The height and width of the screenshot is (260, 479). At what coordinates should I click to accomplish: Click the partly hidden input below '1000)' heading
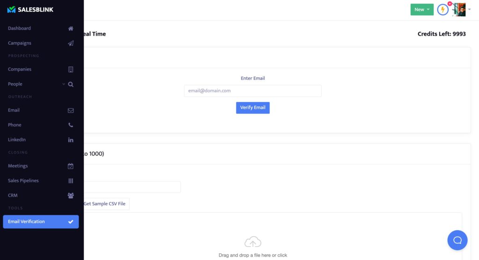pyautogui.click(x=132, y=187)
